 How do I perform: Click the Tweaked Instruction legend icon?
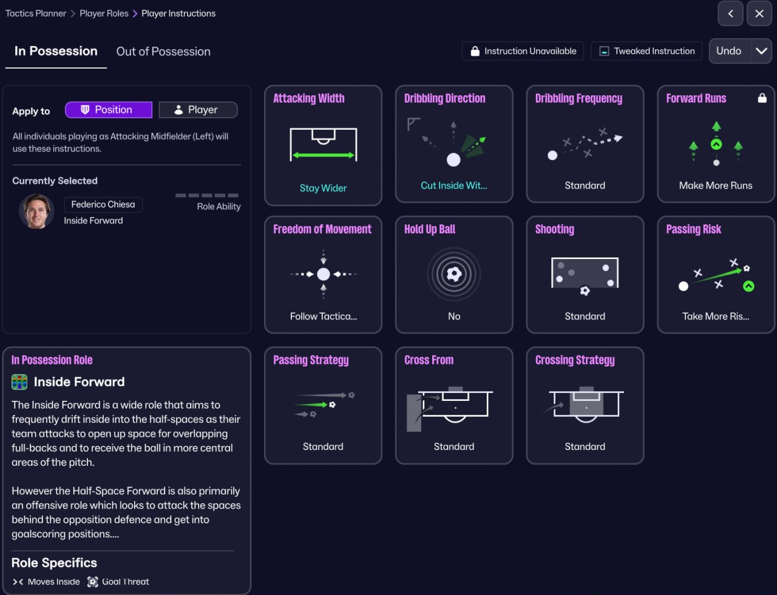click(x=604, y=52)
